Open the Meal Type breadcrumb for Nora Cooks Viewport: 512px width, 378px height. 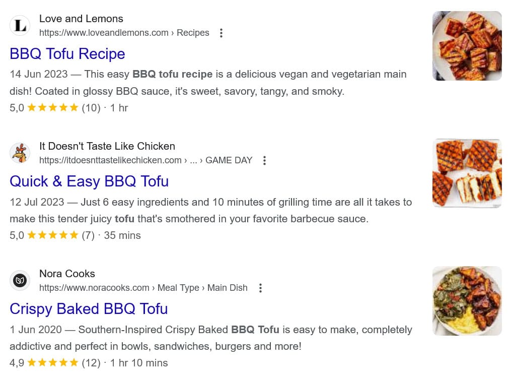[178, 288]
